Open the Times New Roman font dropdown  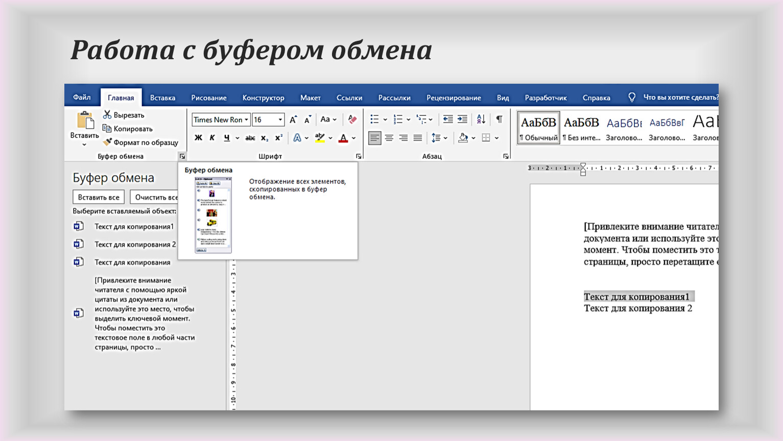[246, 120]
